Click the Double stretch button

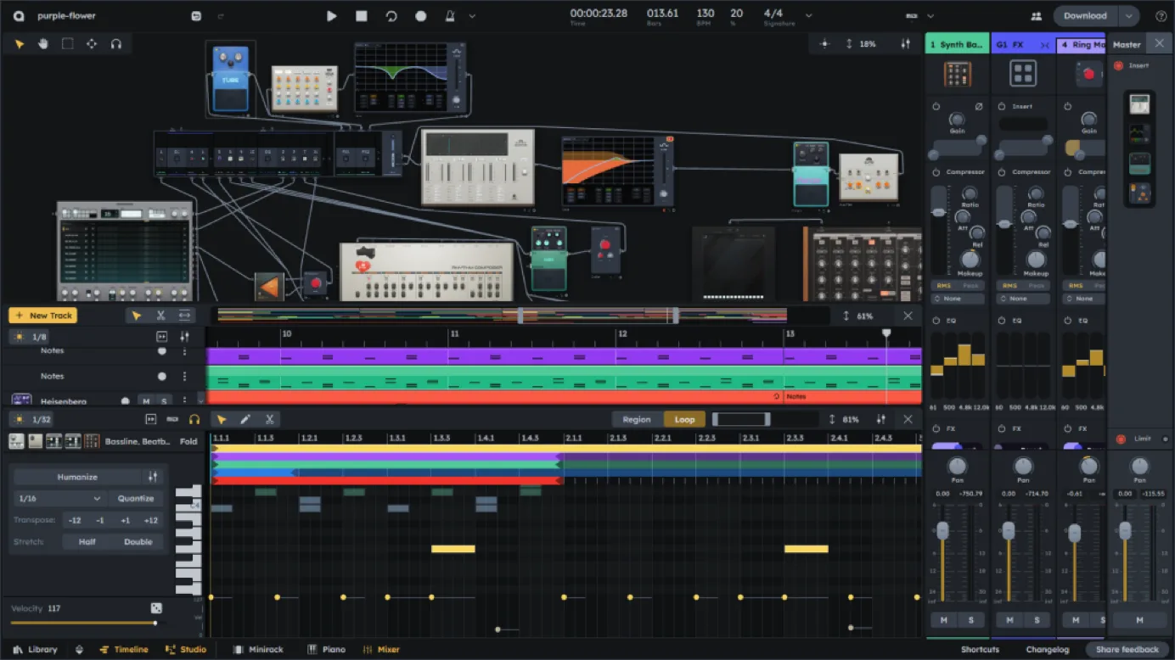click(x=138, y=541)
